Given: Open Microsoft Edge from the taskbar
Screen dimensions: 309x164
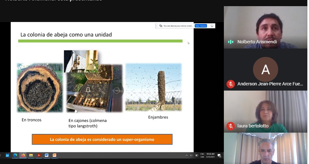Looking at the screenshot, I should tap(15, 155).
